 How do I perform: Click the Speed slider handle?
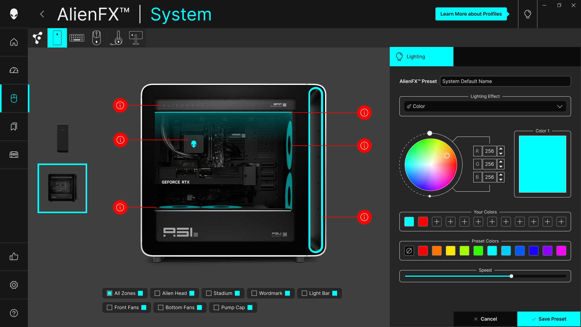(x=511, y=276)
